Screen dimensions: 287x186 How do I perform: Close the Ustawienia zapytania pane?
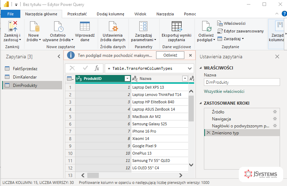coord(277,57)
